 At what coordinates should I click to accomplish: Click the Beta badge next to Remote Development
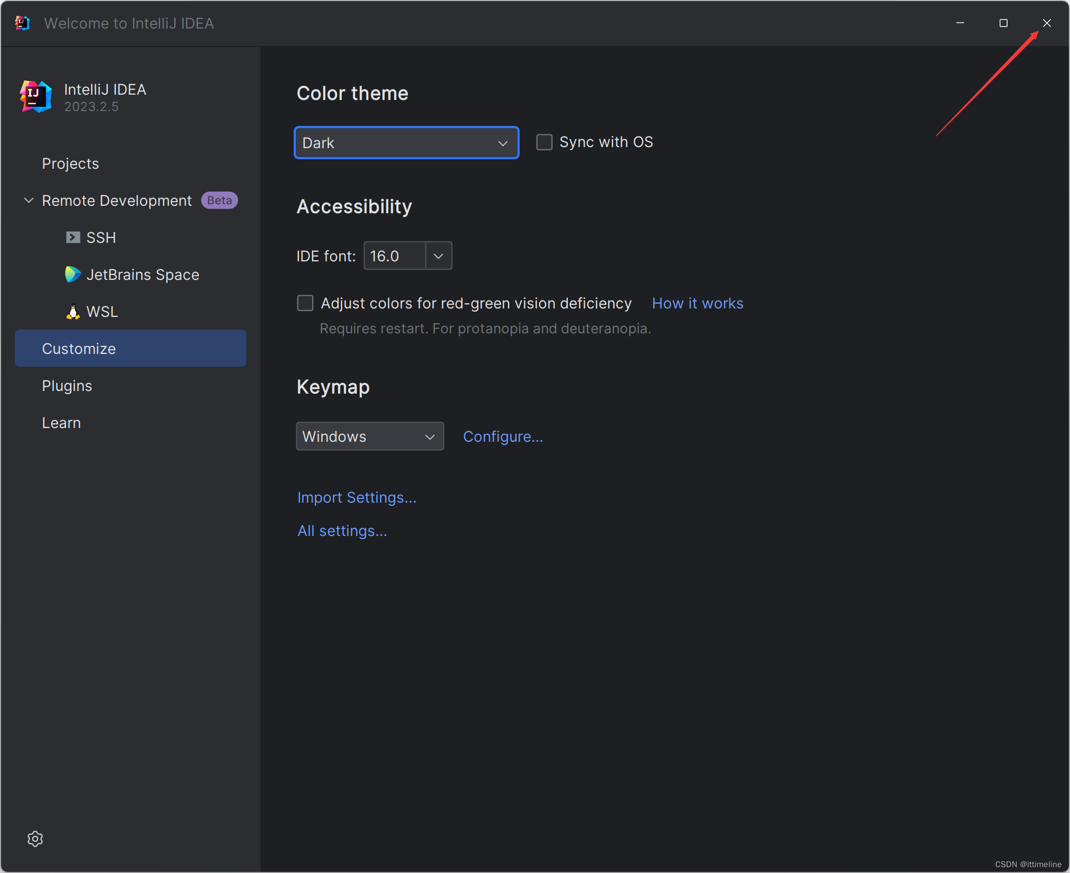click(x=220, y=201)
